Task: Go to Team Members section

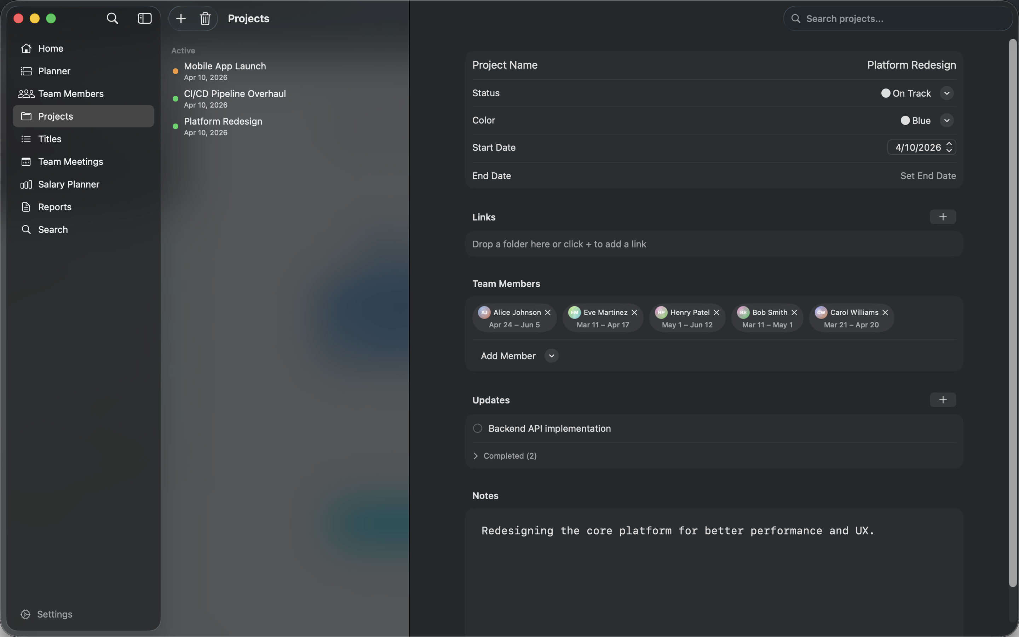Action: click(84, 93)
